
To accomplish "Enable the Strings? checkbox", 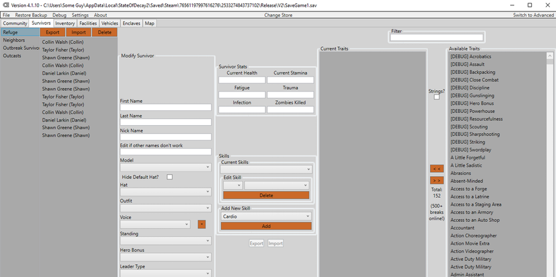I will pos(437,97).
